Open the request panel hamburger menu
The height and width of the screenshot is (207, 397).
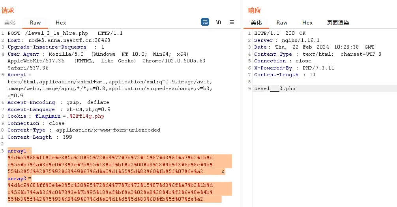pyautogui.click(x=232, y=22)
